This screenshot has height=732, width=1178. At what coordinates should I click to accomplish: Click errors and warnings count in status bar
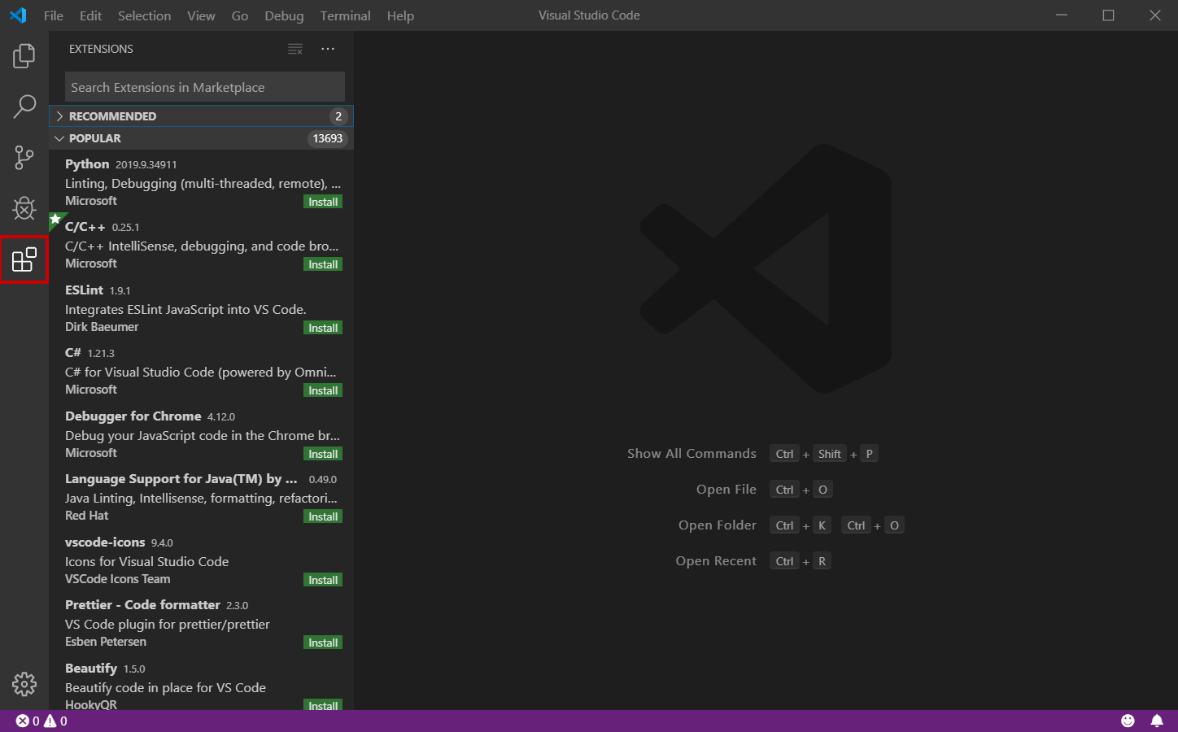pyautogui.click(x=41, y=721)
